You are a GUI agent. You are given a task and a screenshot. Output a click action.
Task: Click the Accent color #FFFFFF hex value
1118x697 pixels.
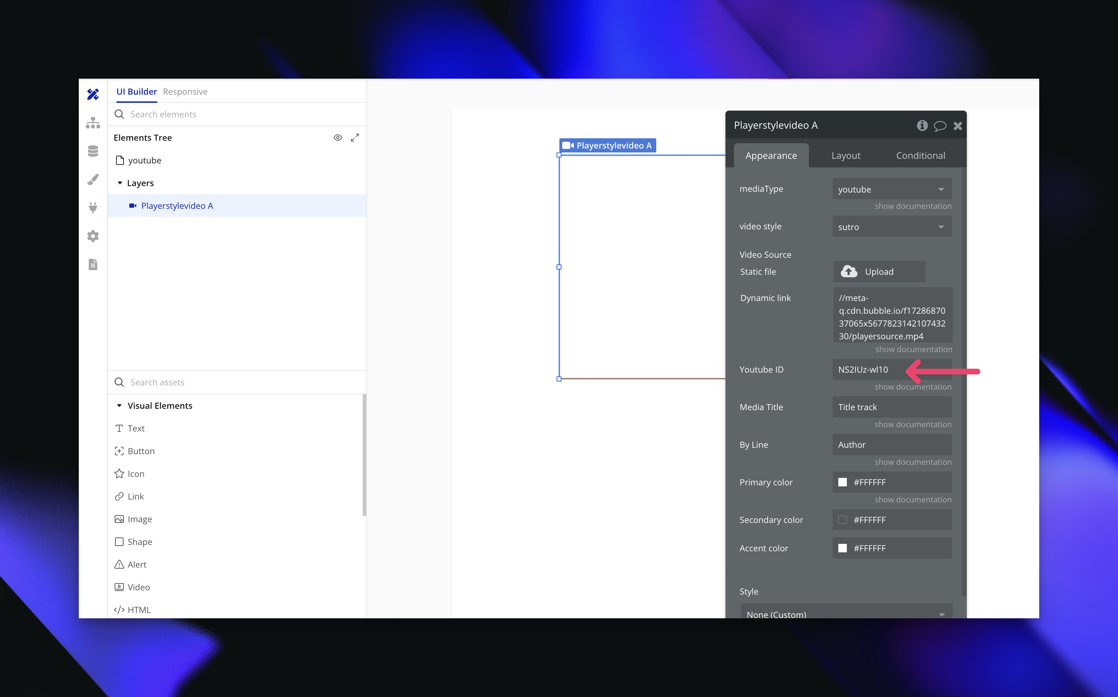click(x=870, y=548)
